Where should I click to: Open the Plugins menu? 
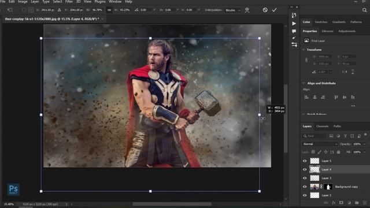[100, 2]
